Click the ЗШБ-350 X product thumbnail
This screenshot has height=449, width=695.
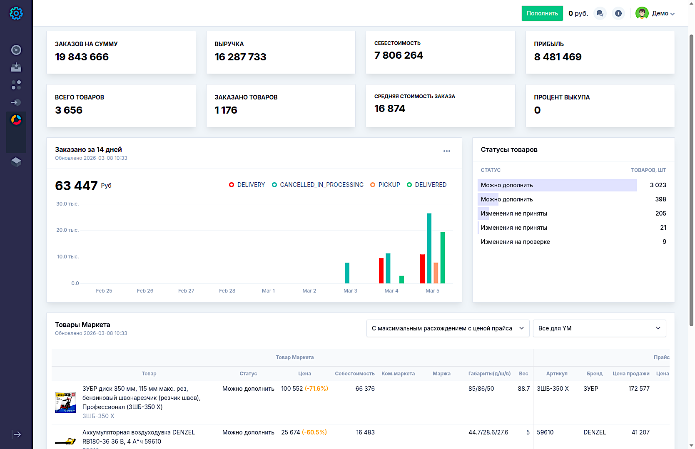click(x=65, y=402)
